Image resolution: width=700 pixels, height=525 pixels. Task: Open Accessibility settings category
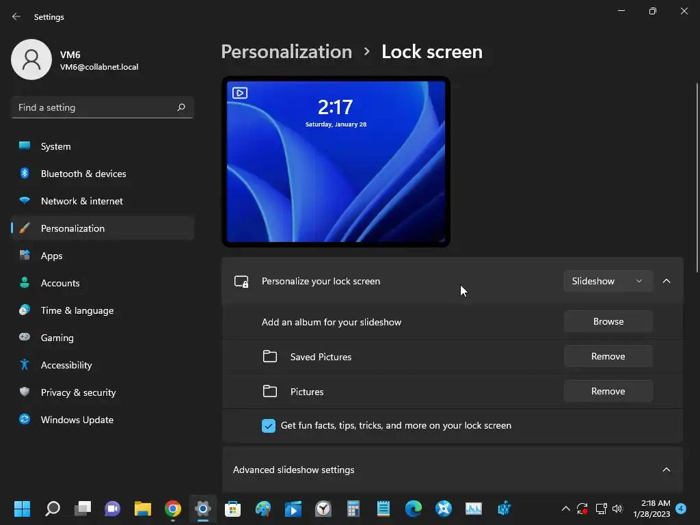tap(103, 365)
